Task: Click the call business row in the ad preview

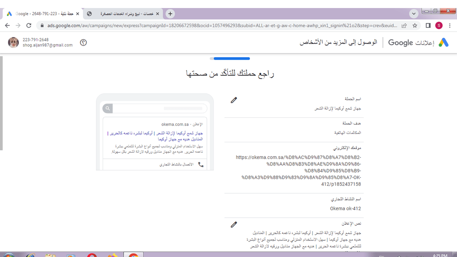Action: pos(155,165)
